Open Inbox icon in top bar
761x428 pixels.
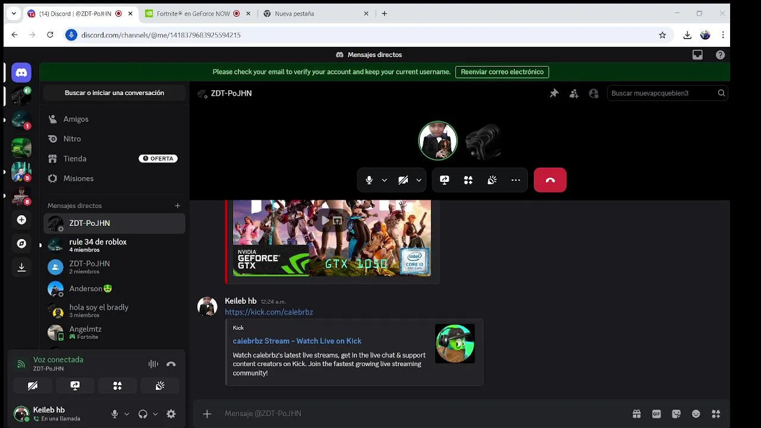click(x=698, y=55)
